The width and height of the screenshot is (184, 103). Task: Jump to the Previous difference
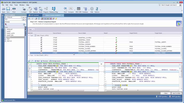(44, 61)
